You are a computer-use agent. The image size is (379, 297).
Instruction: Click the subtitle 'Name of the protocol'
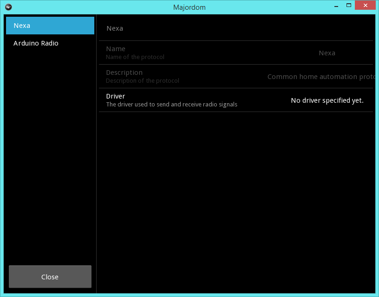pos(135,57)
